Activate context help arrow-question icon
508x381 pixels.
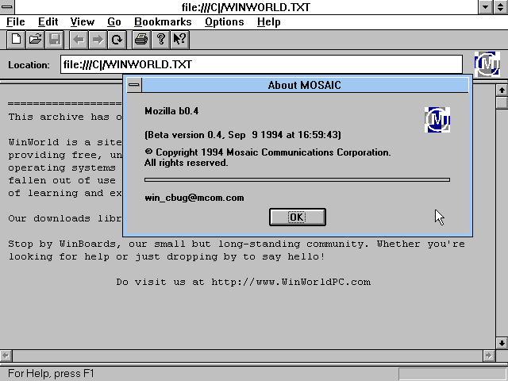coord(180,40)
